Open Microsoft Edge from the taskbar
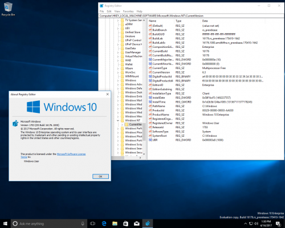Image resolution: width=285 pixels, height=228 pixels. point(104,223)
